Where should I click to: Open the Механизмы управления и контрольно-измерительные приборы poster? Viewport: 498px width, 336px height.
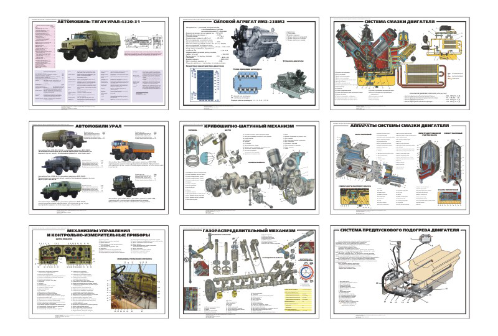click(99, 272)
